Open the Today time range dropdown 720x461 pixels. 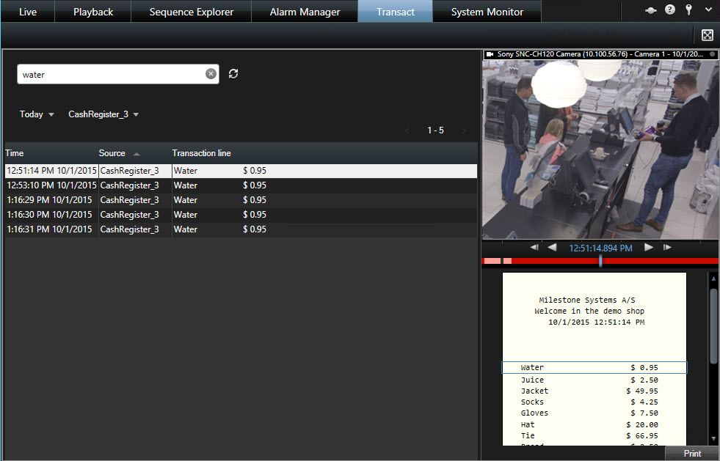(37, 114)
